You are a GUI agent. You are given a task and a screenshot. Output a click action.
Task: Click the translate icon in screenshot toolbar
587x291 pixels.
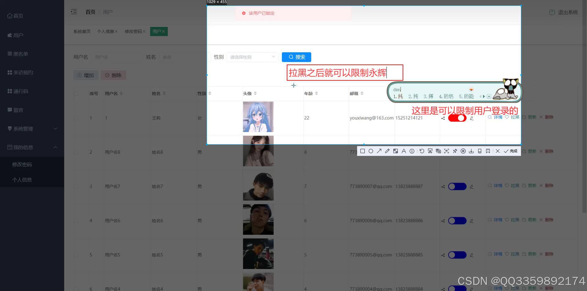438,151
